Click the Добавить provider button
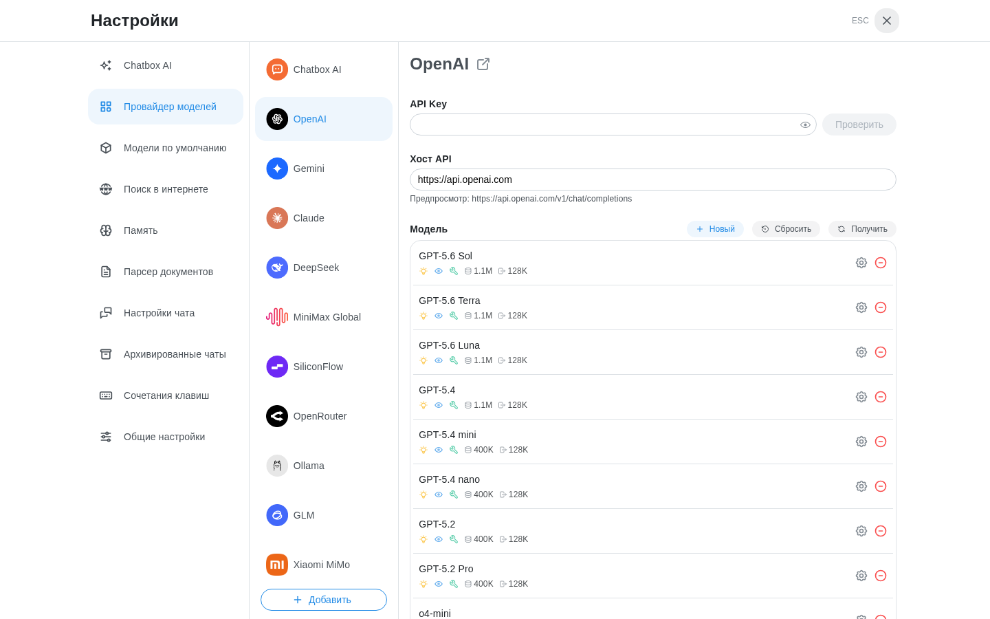Screen dimensions: 990x619 point(324,600)
